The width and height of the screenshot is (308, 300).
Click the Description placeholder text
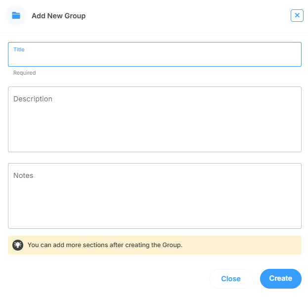pos(33,99)
